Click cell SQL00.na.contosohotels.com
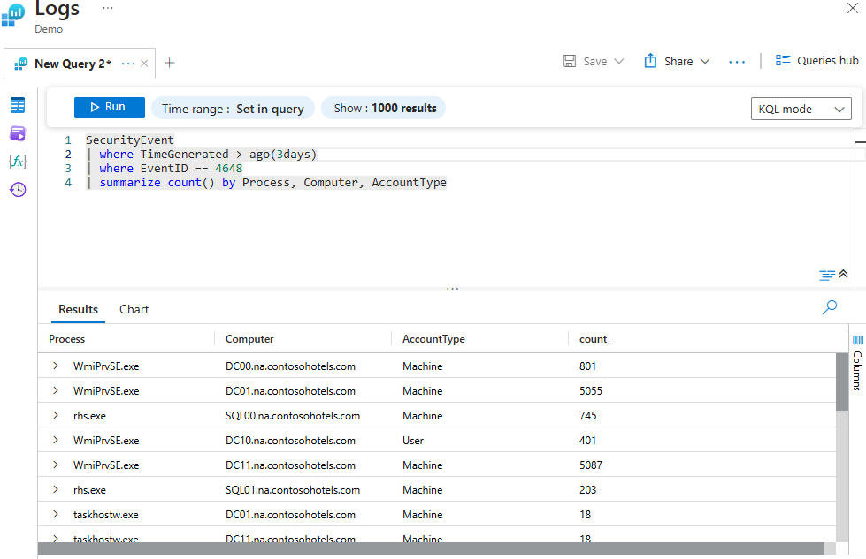The width and height of the screenshot is (866, 559). (293, 416)
